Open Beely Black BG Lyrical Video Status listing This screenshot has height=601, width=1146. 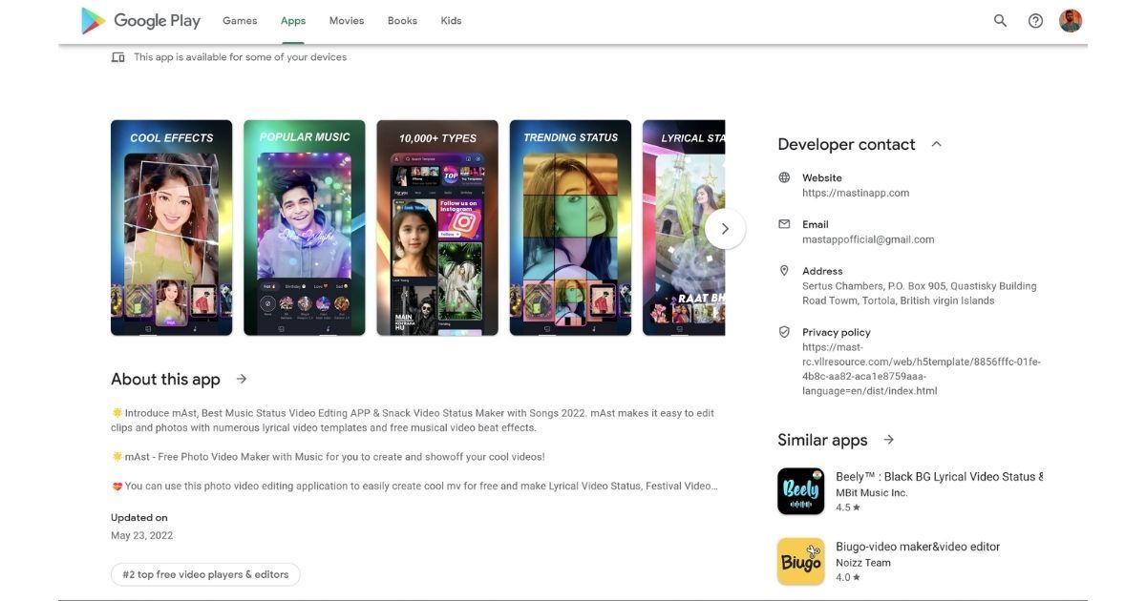point(940,476)
